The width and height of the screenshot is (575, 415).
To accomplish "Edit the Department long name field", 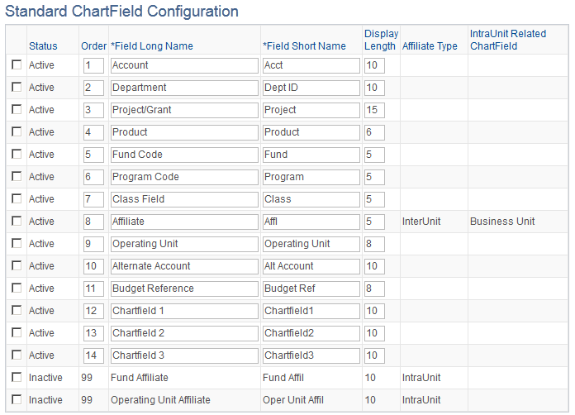I will pos(184,88).
